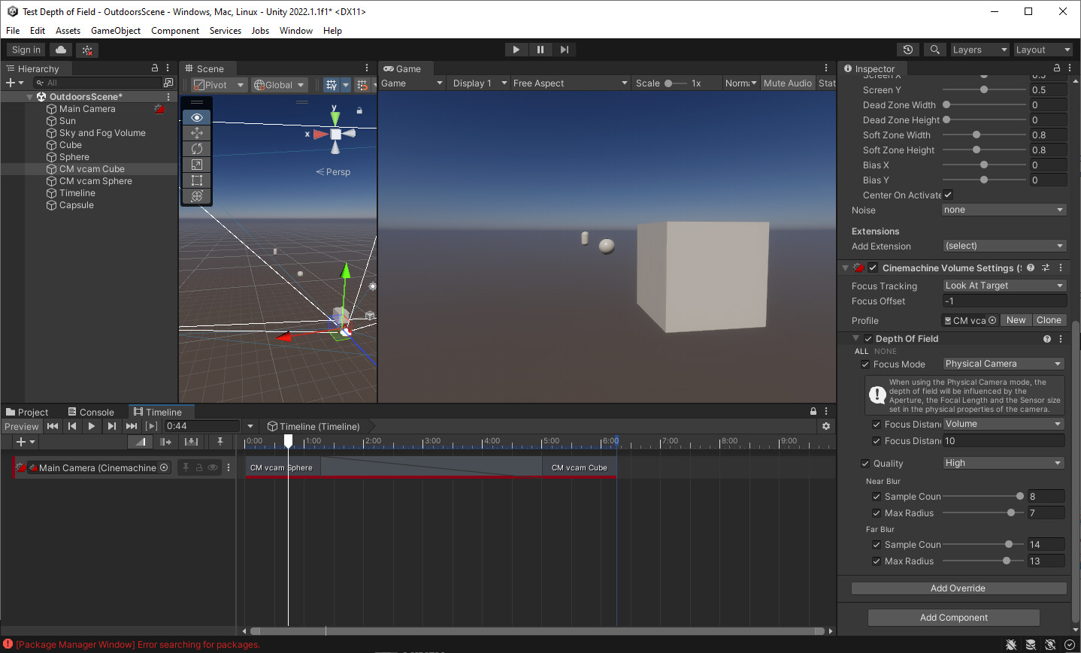1081x653 pixels.
Task: Select the Rotate tool in Scene overlay
Action: [x=196, y=149]
